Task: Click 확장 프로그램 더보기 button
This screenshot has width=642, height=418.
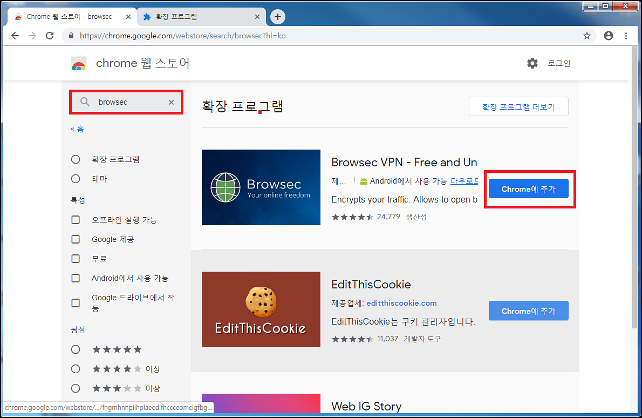Action: click(518, 106)
